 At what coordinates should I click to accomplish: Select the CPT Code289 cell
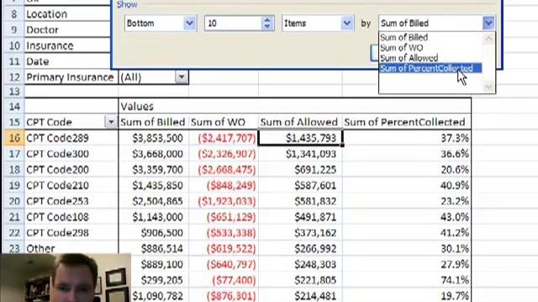71,138
